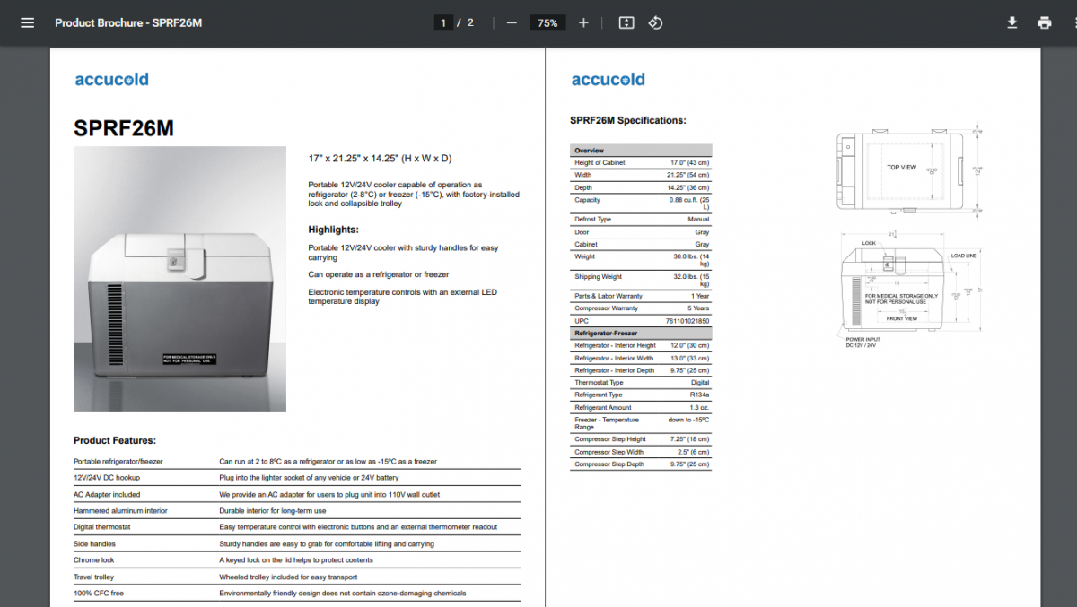The width and height of the screenshot is (1077, 607).
Task: Edit the current page number field
Action: (x=442, y=22)
